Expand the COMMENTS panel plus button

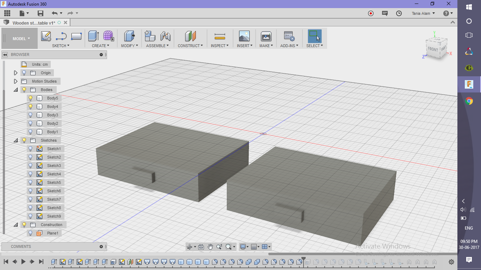pyautogui.click(x=101, y=246)
